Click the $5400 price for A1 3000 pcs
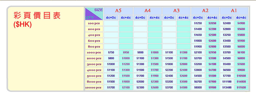The width and height of the screenshot is (256, 97). click(227, 64)
